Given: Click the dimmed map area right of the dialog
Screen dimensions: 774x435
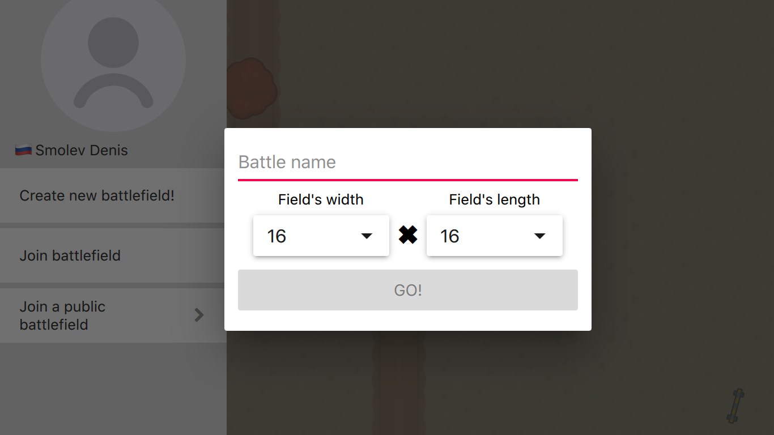Looking at the screenshot, I should tap(680, 227).
